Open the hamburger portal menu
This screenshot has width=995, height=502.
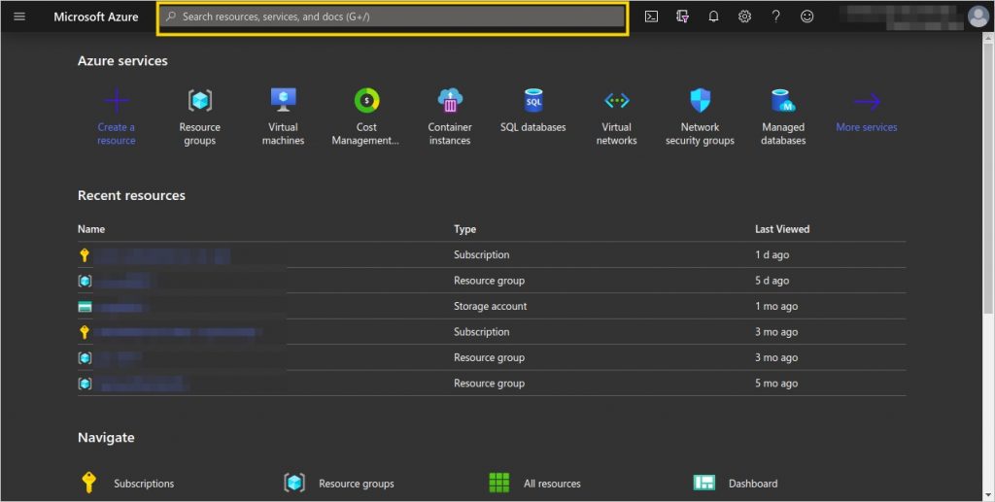point(19,17)
